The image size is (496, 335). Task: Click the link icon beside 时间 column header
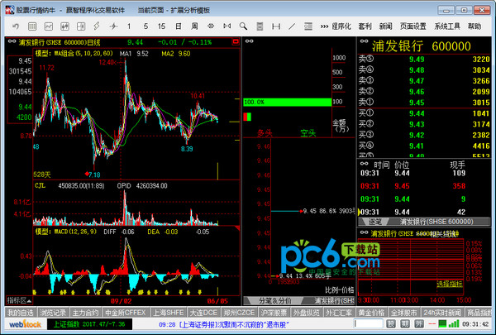pyautogui.click(x=364, y=164)
